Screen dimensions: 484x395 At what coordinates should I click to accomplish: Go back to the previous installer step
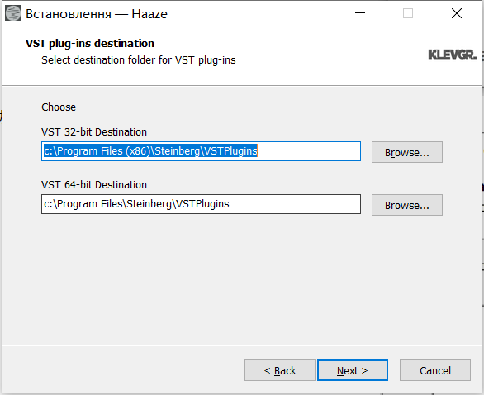tap(280, 370)
